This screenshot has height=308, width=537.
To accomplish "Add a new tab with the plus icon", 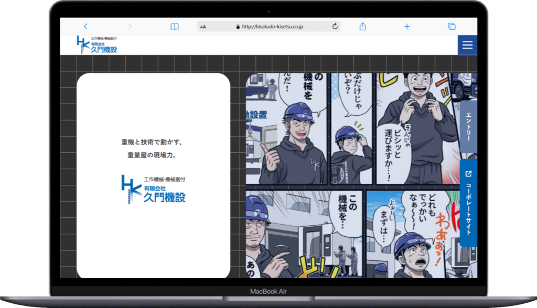I will [x=407, y=26].
